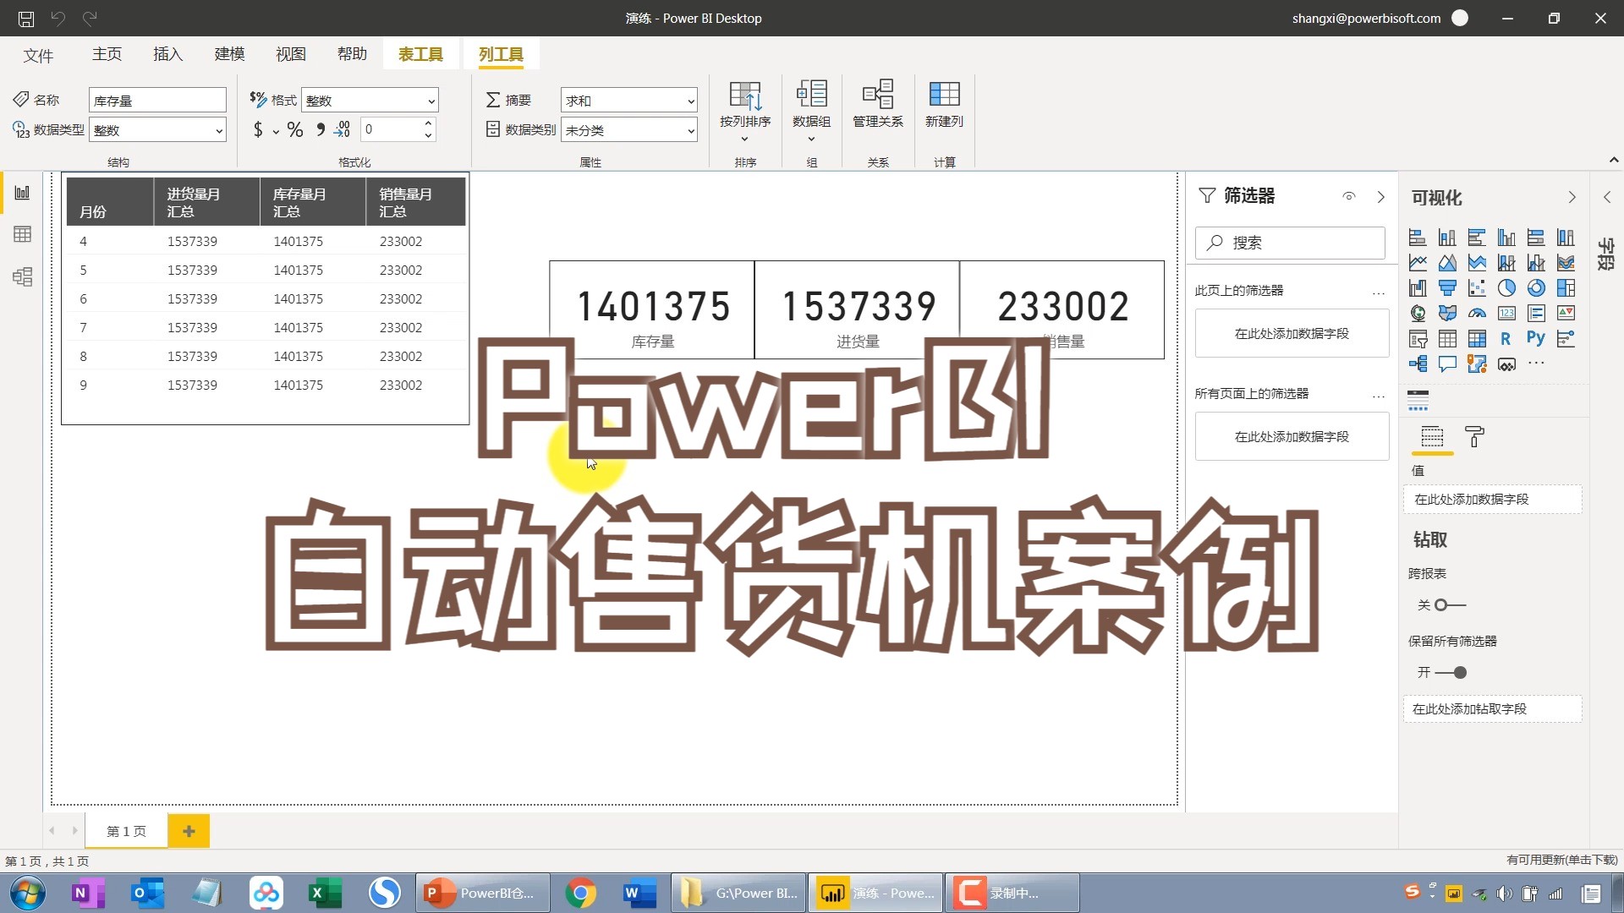Select the card visual (123)
This screenshot has width=1624, height=913.
pyautogui.click(x=1507, y=313)
